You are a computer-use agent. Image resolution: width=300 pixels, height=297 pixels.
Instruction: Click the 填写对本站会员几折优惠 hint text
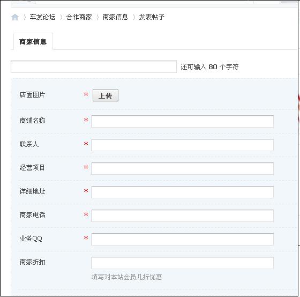(127, 277)
